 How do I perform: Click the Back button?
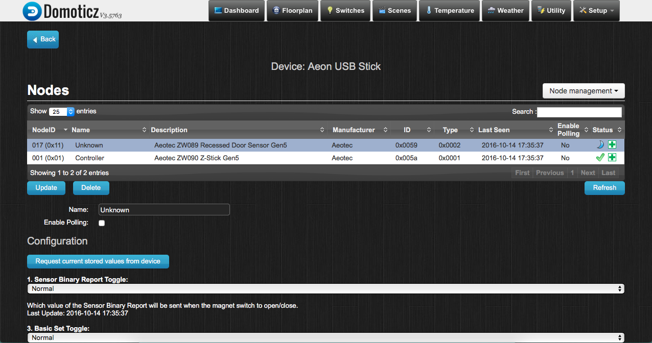click(43, 39)
